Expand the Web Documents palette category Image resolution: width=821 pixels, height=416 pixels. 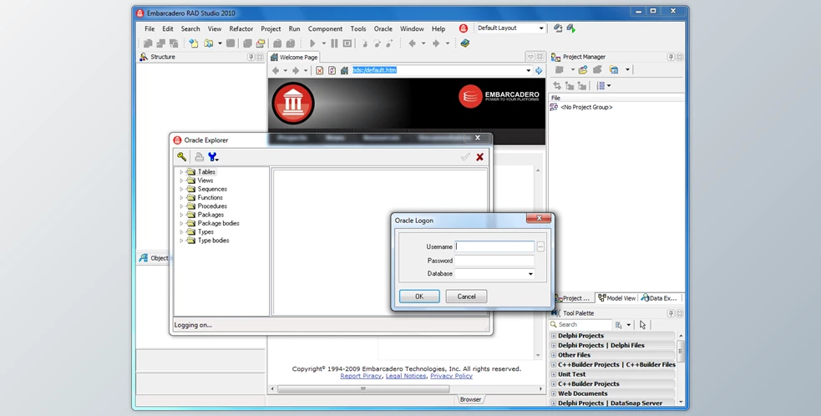[x=554, y=393]
